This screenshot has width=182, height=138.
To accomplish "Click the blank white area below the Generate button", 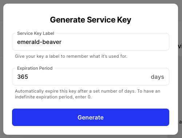I will point(91,130).
